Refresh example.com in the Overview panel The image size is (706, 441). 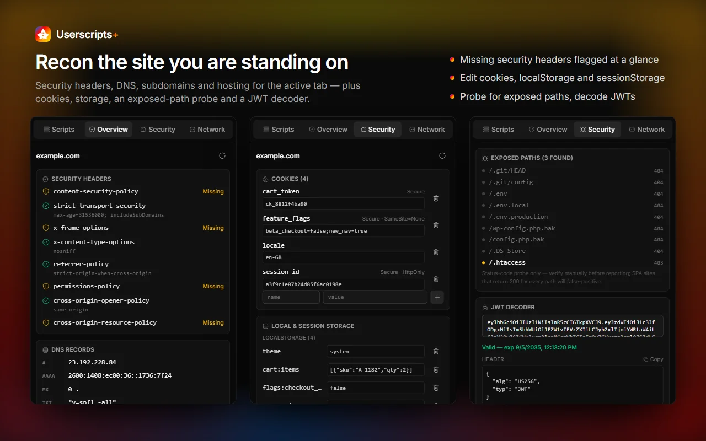222,156
